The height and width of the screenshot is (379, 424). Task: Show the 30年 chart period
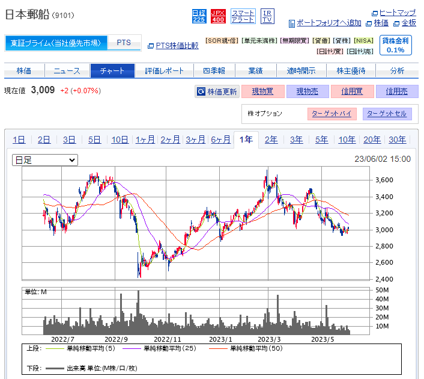click(x=397, y=140)
